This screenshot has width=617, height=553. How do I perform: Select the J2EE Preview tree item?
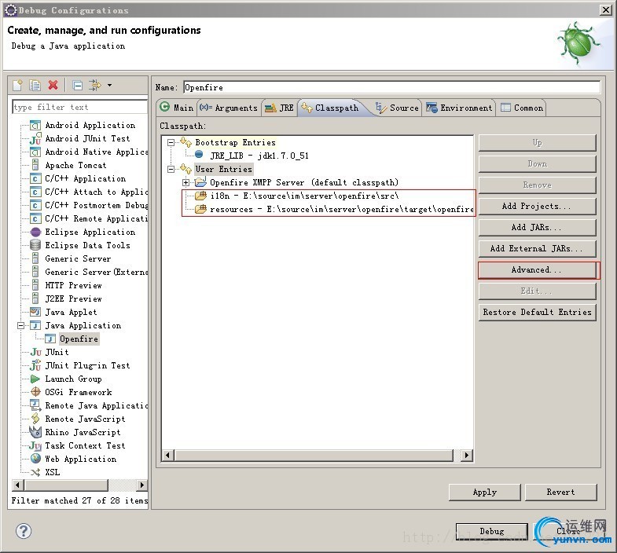click(x=73, y=299)
